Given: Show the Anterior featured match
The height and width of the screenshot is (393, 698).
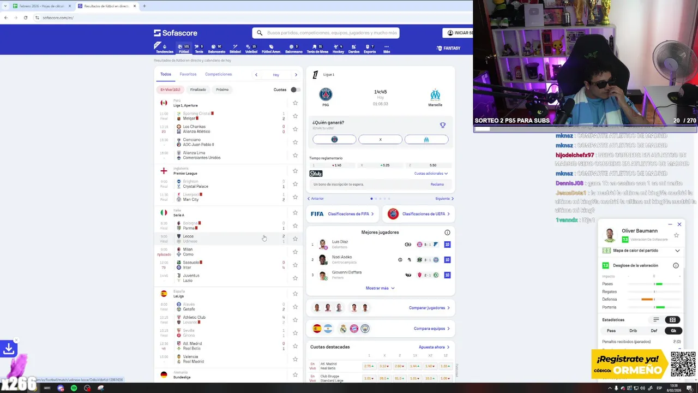Looking at the screenshot, I should [315, 199].
